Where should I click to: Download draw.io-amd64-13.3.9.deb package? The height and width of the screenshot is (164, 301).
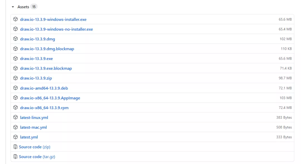click(44, 88)
